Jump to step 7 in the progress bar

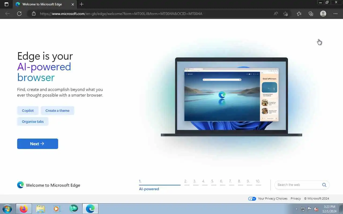click(x=232, y=182)
